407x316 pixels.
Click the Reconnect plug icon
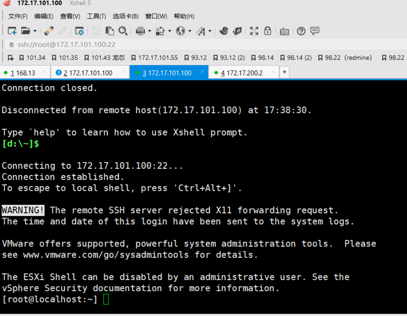(49, 31)
